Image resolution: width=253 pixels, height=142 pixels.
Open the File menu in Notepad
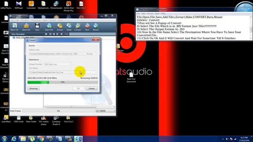coord(138,13)
